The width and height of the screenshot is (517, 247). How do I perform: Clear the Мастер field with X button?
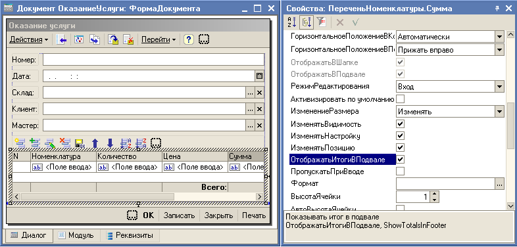[260, 125]
